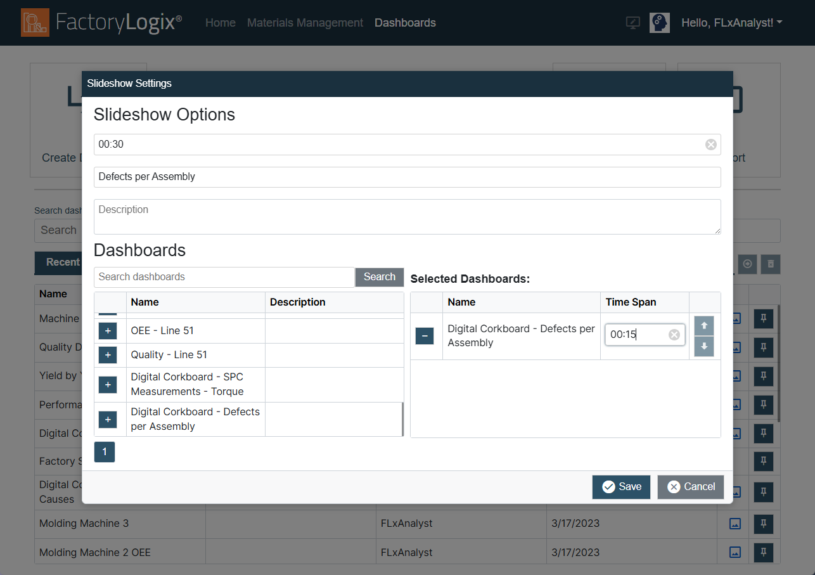Screen dimensions: 815x575
Task: Save the slideshow settings
Action: (621, 487)
